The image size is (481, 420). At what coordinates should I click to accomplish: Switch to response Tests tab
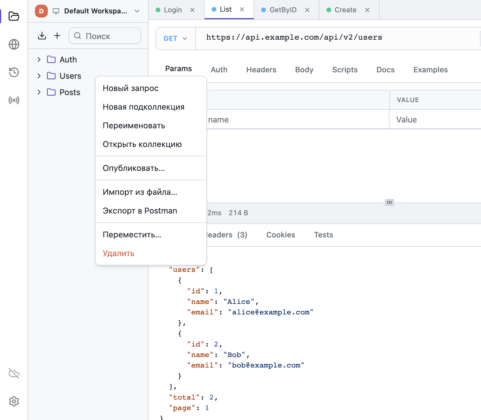pyautogui.click(x=324, y=235)
